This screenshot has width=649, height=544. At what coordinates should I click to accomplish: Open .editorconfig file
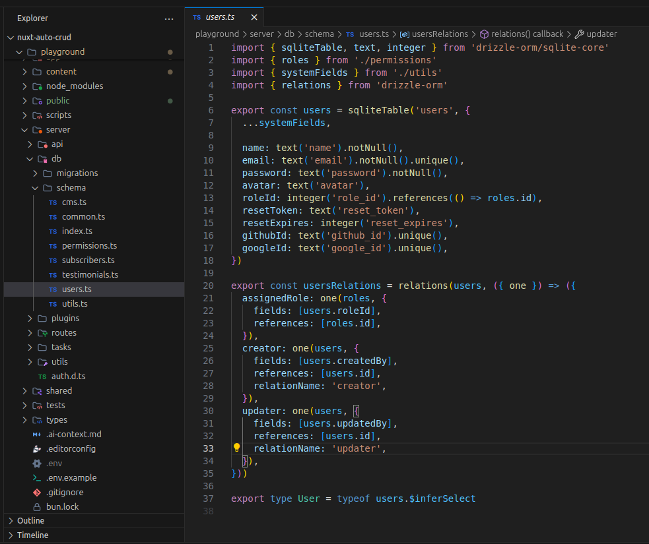pos(71,448)
